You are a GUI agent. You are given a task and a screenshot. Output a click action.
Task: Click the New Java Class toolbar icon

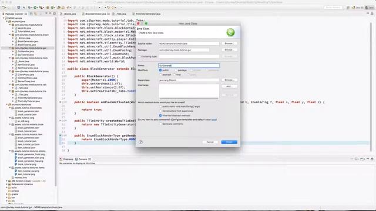click(x=52, y=8)
